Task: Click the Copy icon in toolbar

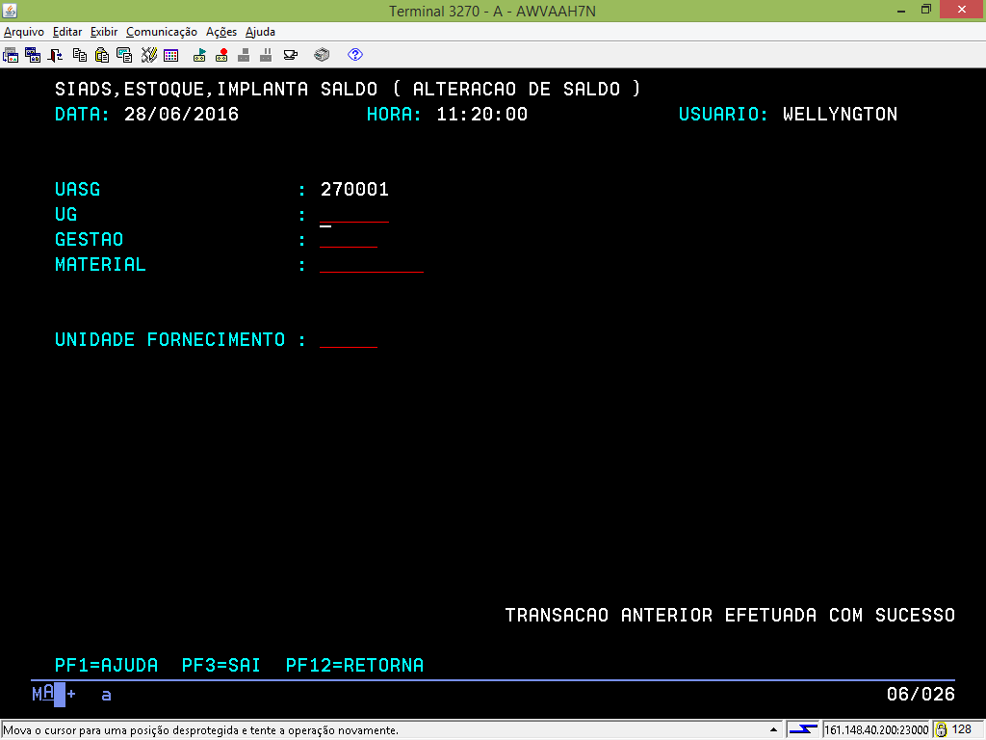Action: (80, 55)
